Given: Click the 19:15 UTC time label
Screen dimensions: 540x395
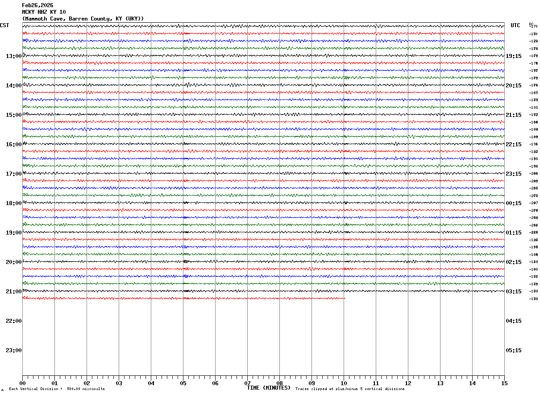Looking at the screenshot, I should coord(513,56).
